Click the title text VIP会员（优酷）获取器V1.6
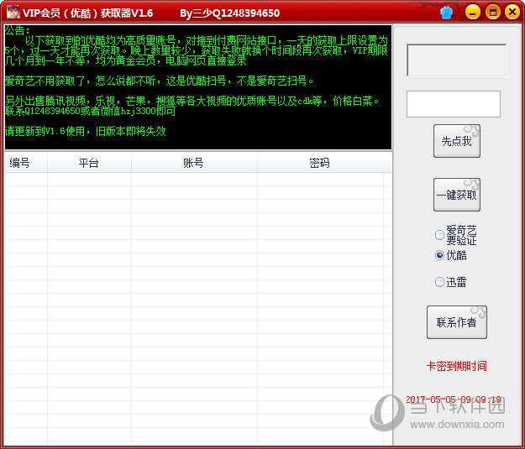 coord(88,13)
